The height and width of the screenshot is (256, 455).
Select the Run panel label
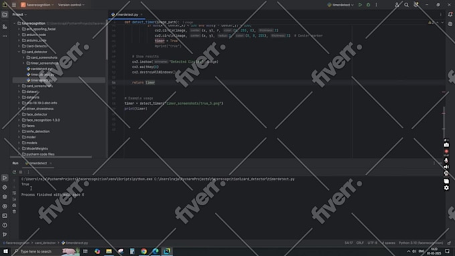click(x=15, y=163)
